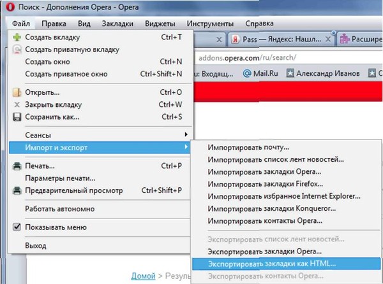Expand the Сеансы submenu arrow
The height and width of the screenshot is (284, 383).
click(x=186, y=134)
